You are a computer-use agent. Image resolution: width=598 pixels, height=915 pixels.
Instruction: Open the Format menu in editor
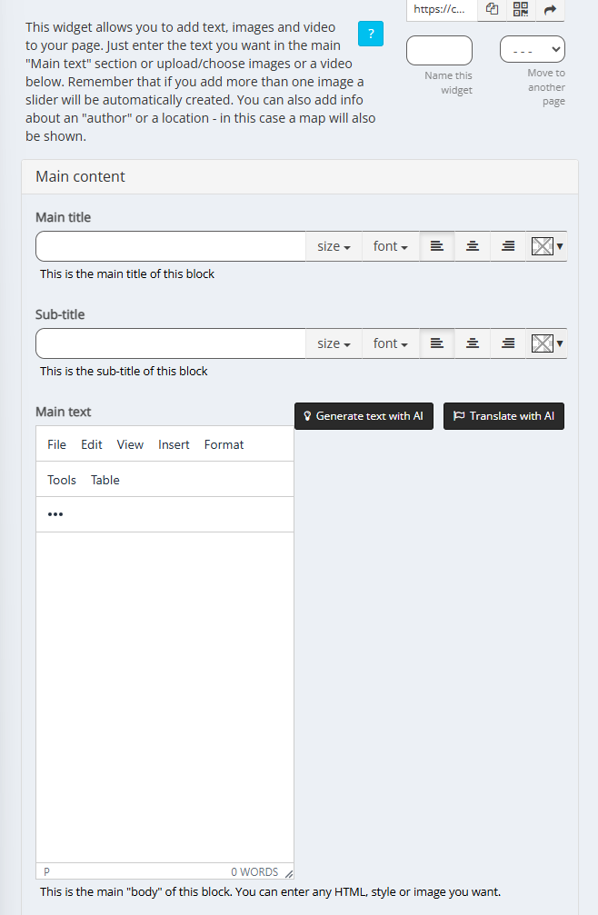(x=224, y=444)
